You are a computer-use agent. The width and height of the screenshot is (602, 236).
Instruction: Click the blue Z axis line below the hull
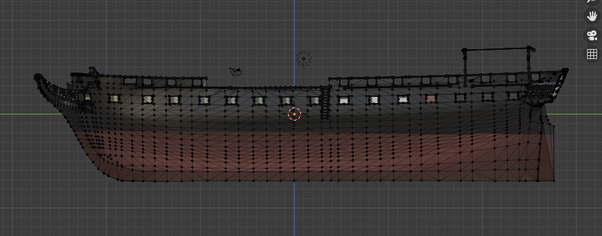295,209
